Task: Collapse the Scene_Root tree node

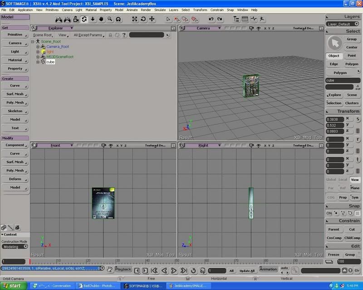Action: pyautogui.click(x=32, y=42)
